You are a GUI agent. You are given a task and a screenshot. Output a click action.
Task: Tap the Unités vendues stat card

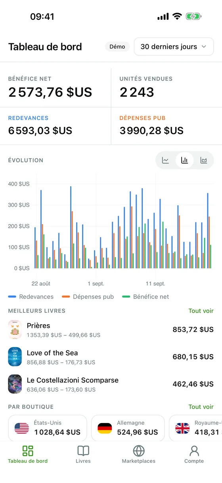coord(167,88)
